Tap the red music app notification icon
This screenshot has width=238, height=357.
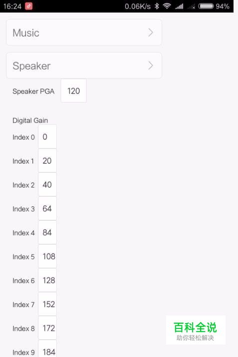tap(28, 6)
